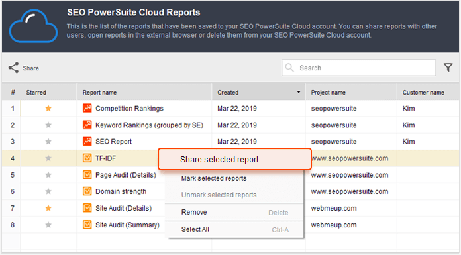Image resolution: width=461 pixels, height=255 pixels.
Task: Click project name in Domain strength row
Action: (350, 191)
